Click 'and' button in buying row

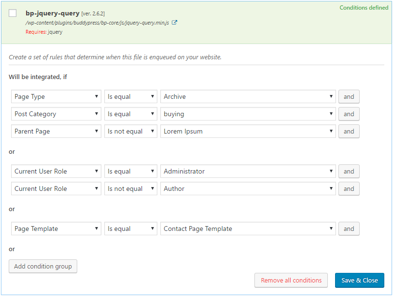pyautogui.click(x=349, y=114)
